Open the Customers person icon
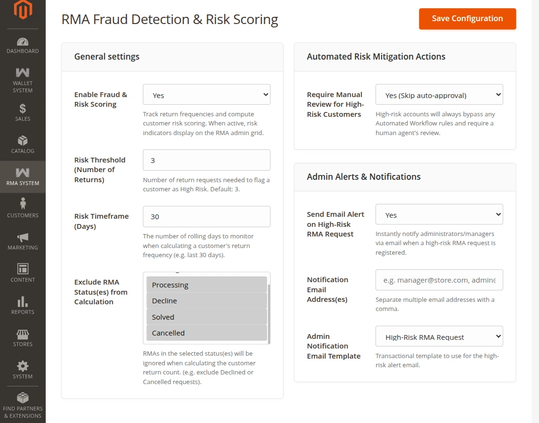 coord(23,204)
